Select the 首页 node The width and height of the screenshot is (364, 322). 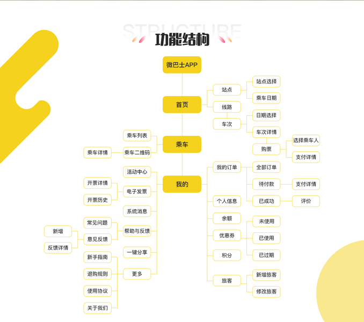coord(182,105)
